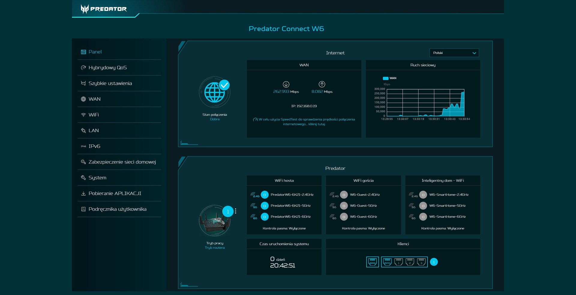
Task: Click the Game port icon in Klienci
Action: point(387,262)
